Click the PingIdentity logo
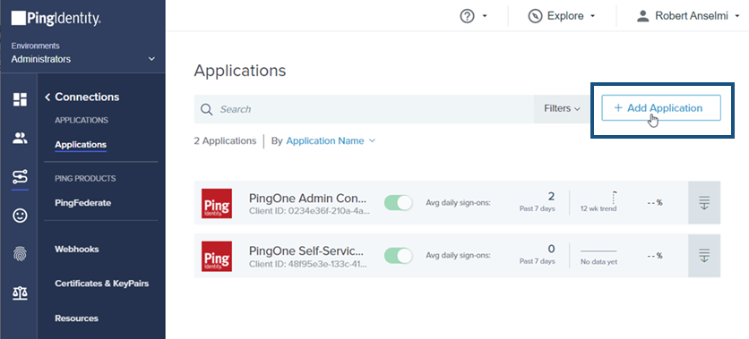The image size is (749, 339). pyautogui.click(x=56, y=19)
